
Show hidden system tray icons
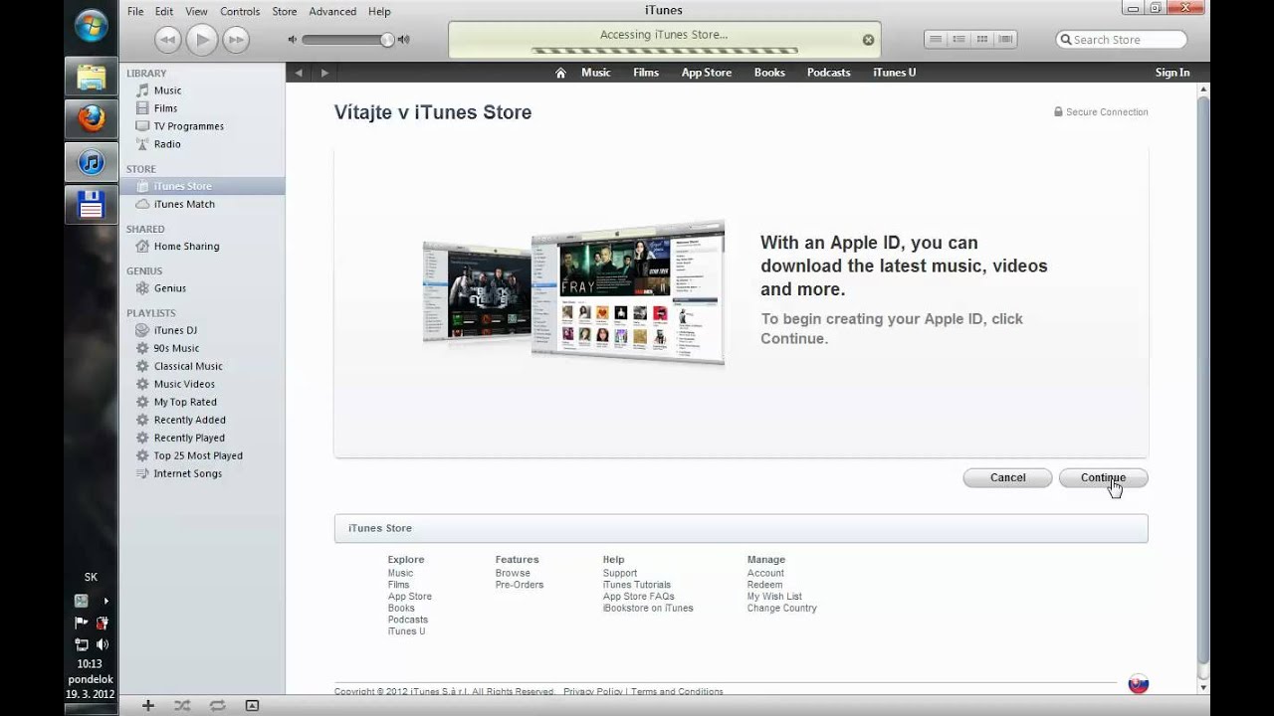pyautogui.click(x=106, y=601)
